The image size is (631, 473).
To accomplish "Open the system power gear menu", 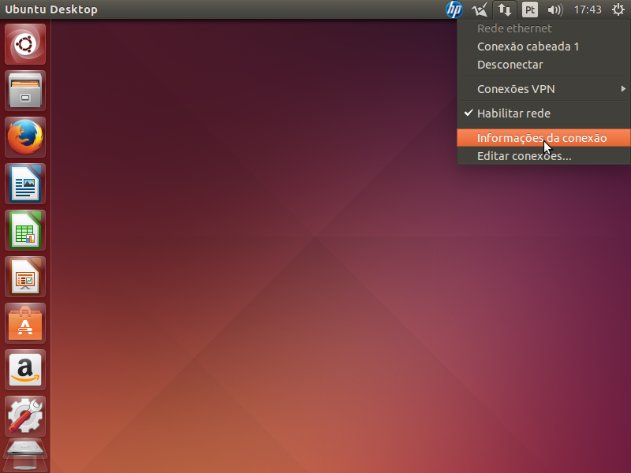I will point(618,10).
